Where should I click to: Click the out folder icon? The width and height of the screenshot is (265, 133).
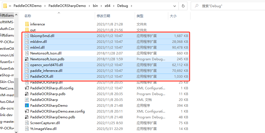(x=27, y=30)
